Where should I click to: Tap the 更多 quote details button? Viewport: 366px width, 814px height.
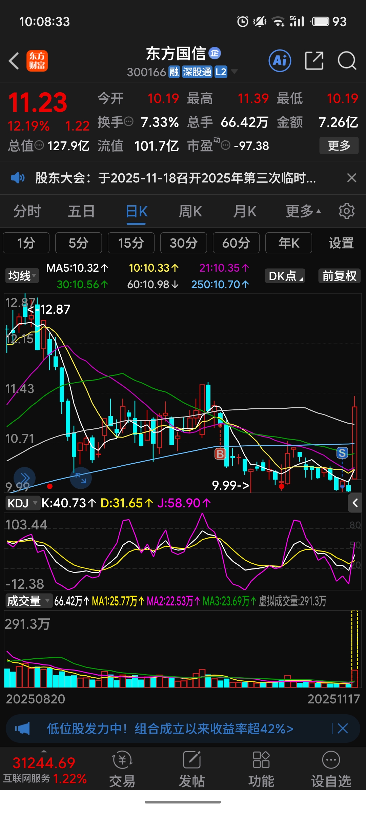[339, 146]
